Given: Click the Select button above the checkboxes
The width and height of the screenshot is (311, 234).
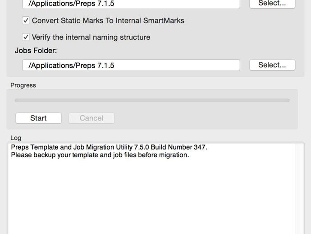Looking at the screenshot, I should click(272, 3).
